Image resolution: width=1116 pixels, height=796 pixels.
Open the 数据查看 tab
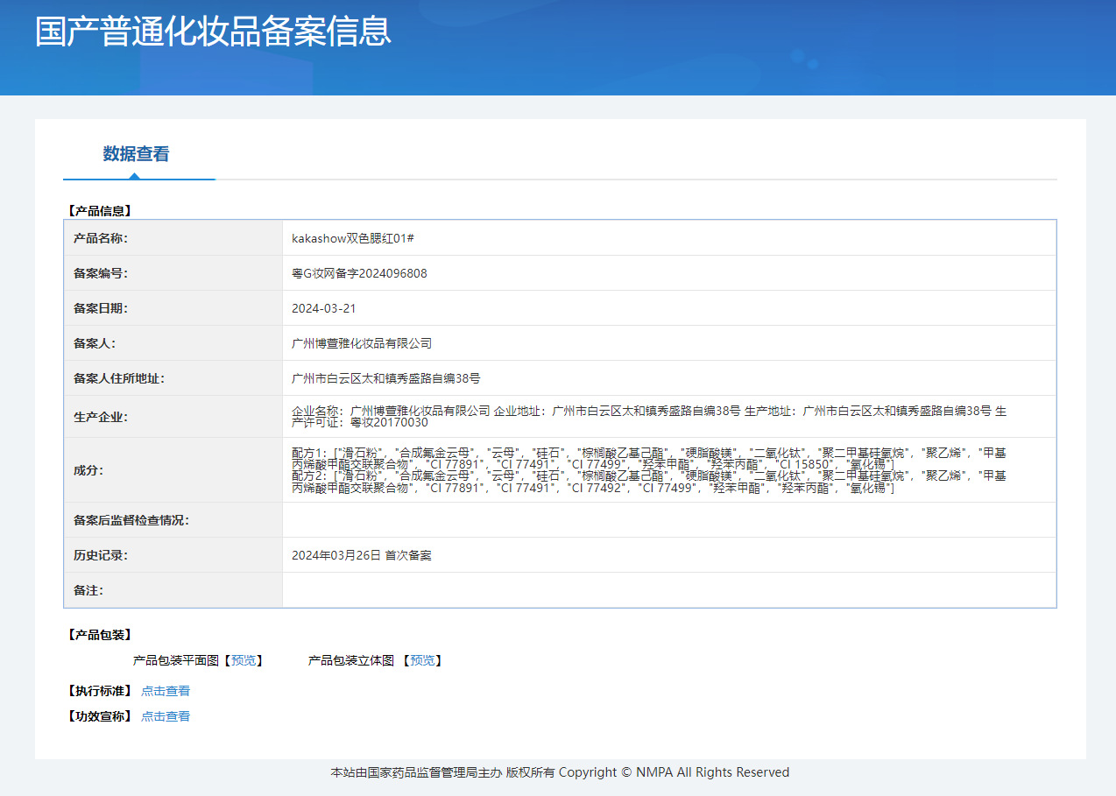click(x=136, y=154)
